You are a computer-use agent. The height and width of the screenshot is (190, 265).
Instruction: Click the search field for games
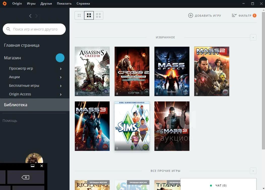coord(34,29)
